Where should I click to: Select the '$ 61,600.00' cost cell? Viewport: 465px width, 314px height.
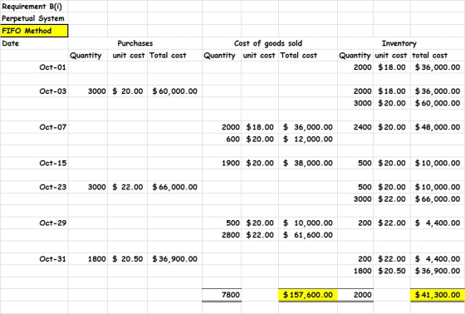(x=307, y=235)
